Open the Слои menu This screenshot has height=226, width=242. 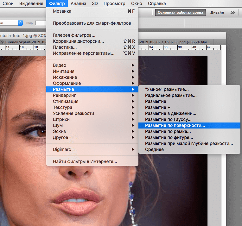(8, 4)
